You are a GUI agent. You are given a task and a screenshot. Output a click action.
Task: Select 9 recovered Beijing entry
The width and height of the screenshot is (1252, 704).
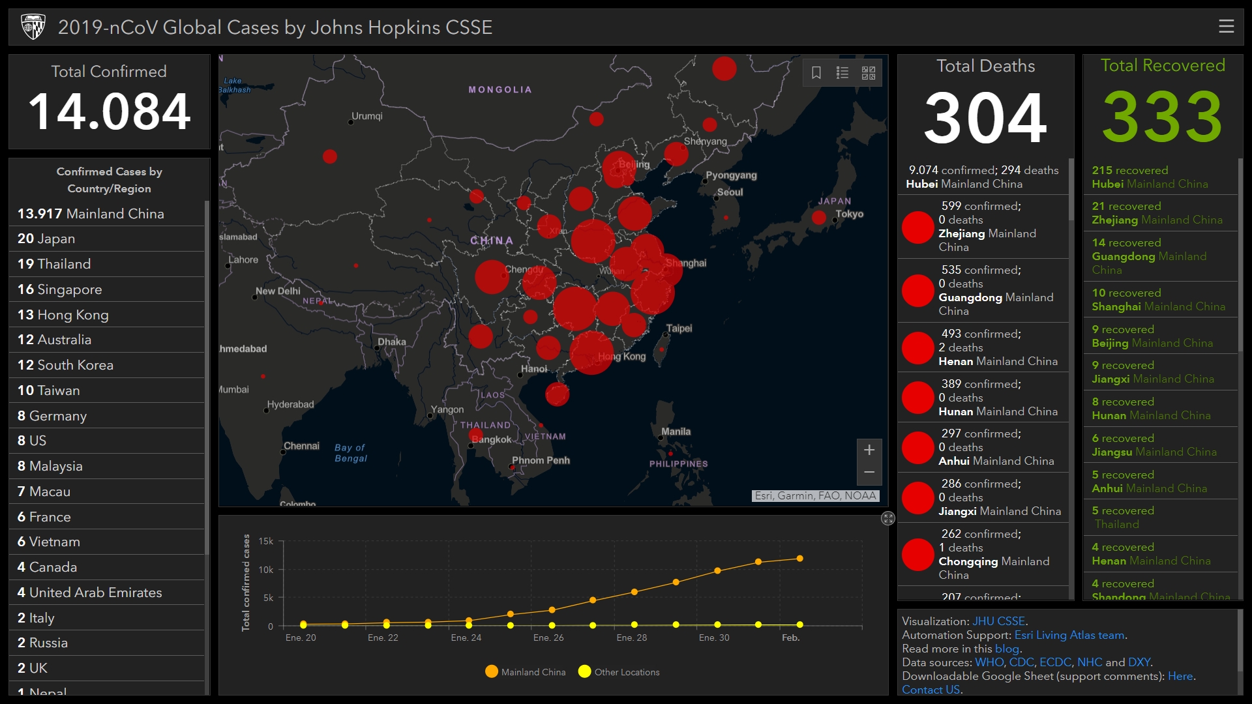(x=1160, y=336)
